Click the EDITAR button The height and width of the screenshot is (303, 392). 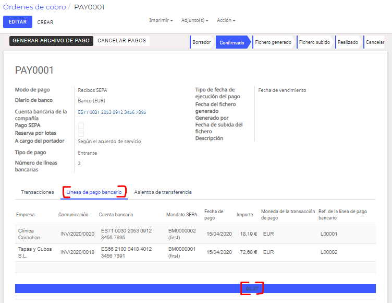(x=18, y=22)
